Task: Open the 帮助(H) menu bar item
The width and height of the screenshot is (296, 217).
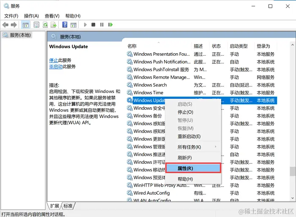Action: pos(73,16)
